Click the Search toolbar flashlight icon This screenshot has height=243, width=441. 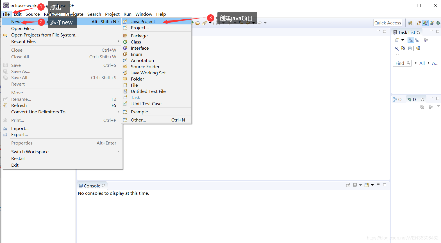(x=204, y=23)
